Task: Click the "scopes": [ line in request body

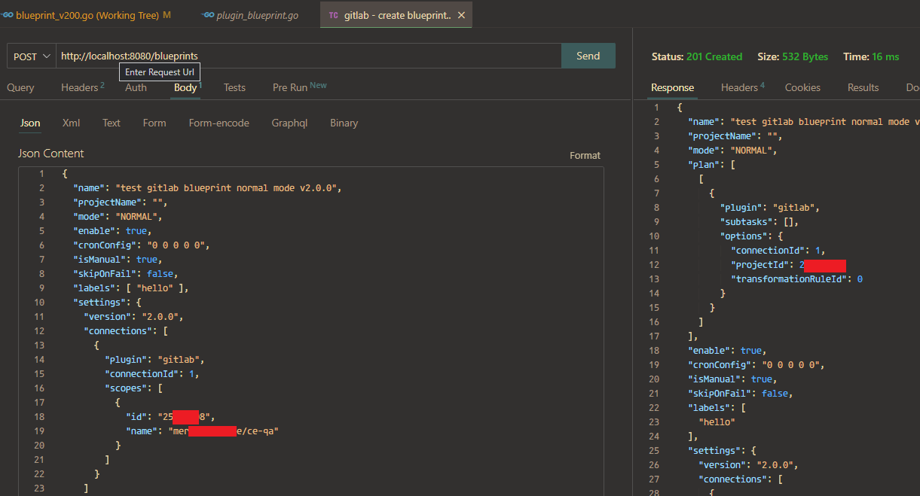Action: tap(133, 388)
